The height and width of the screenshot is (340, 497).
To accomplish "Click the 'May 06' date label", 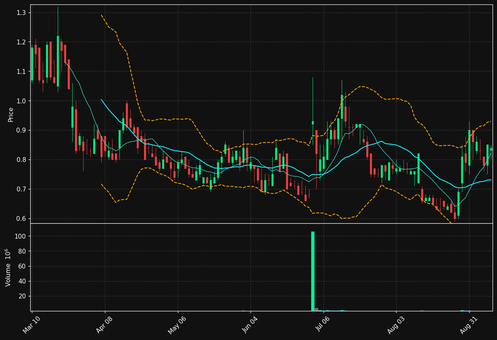I will (177, 325).
